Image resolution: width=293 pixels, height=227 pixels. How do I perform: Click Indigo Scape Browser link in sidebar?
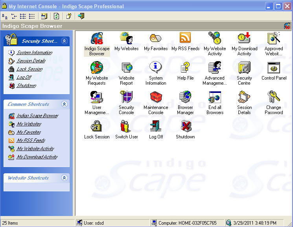(37, 116)
